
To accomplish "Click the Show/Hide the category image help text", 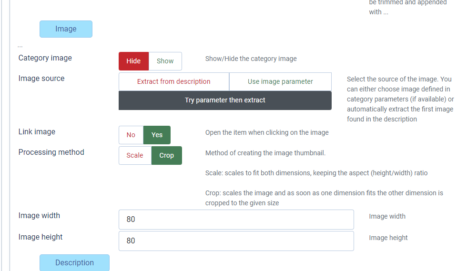I will pyautogui.click(x=251, y=59).
